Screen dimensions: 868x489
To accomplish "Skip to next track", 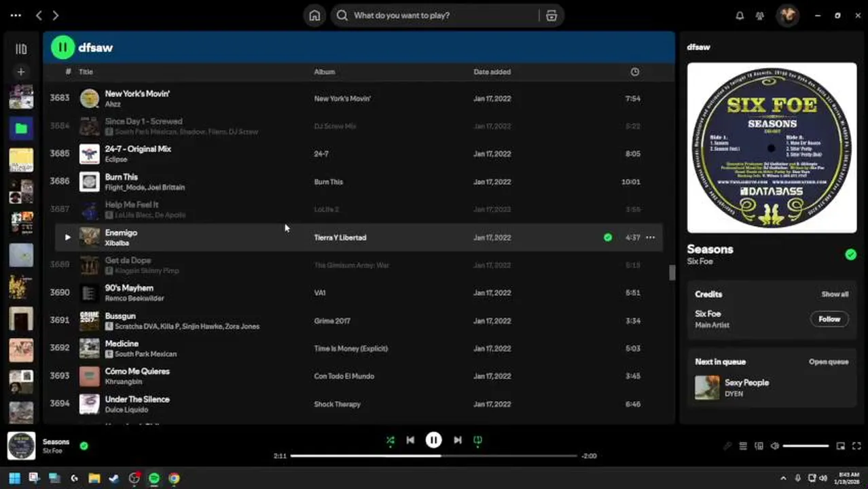I will [x=458, y=440].
